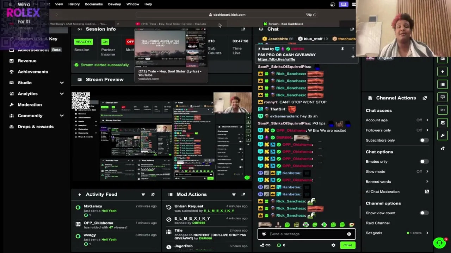Click the Drops & rewards gift icon

coord(12,126)
